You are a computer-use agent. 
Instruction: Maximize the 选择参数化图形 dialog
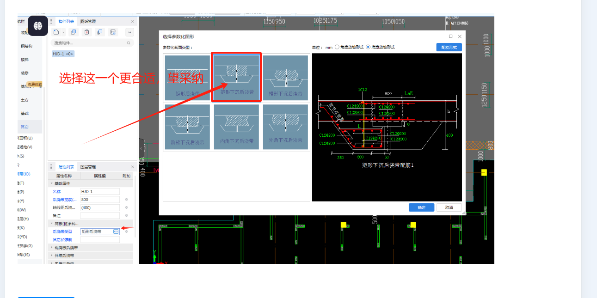pyautogui.click(x=451, y=36)
